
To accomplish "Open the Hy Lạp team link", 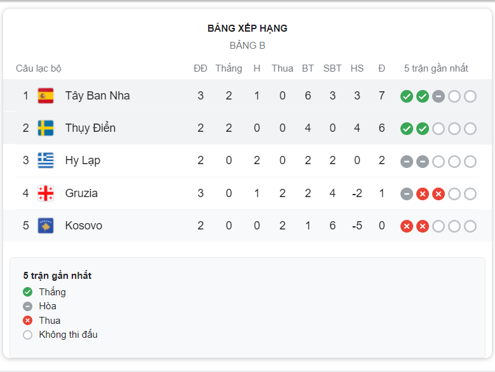I will 82,160.
